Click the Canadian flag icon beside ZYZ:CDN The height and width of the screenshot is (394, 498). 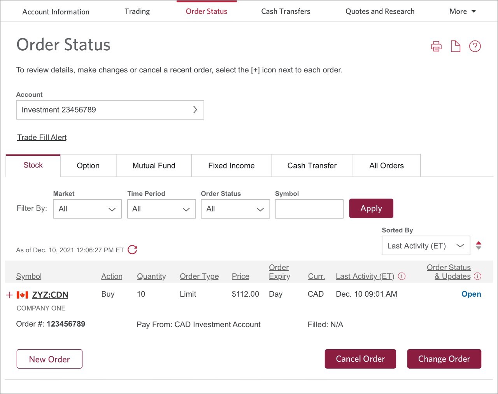[22, 295]
